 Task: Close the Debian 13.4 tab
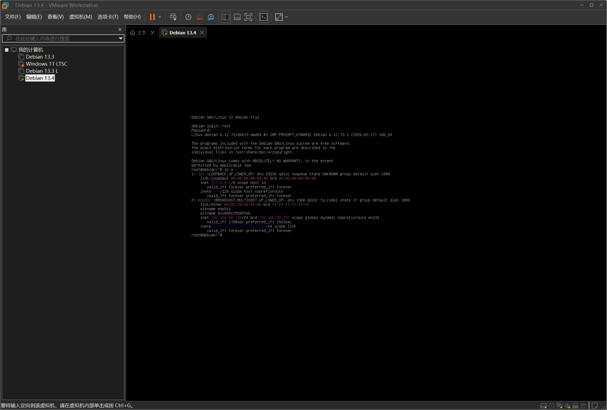tap(202, 33)
